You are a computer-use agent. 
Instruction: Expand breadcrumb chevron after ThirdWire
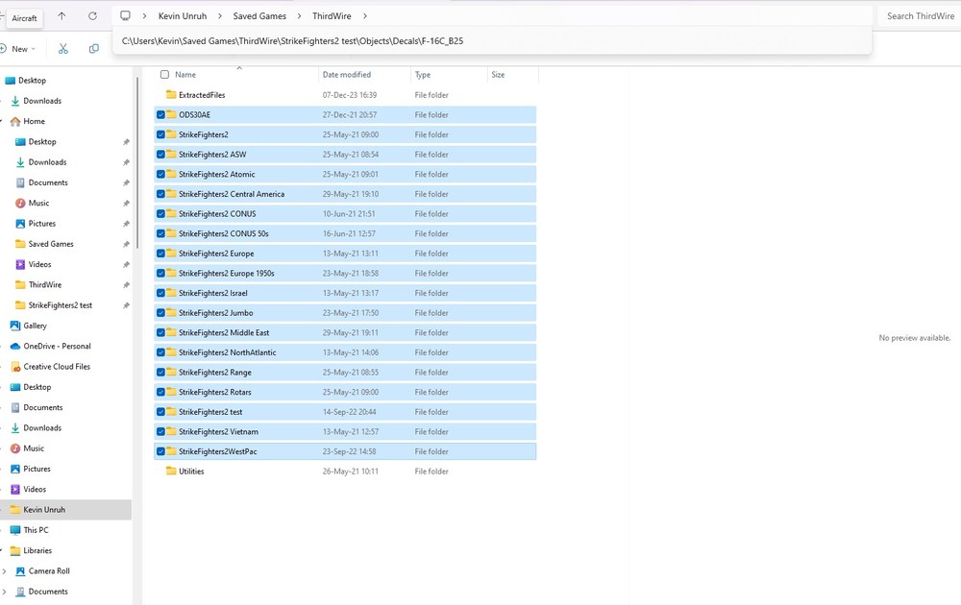click(364, 16)
